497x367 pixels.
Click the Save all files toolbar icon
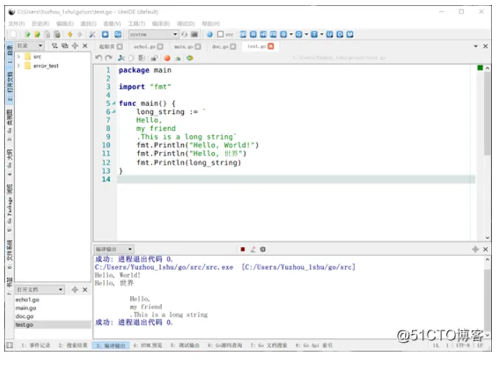tap(57, 34)
